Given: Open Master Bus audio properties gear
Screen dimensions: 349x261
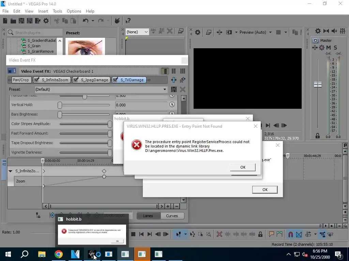Looking at the screenshot, I should click(318, 31).
